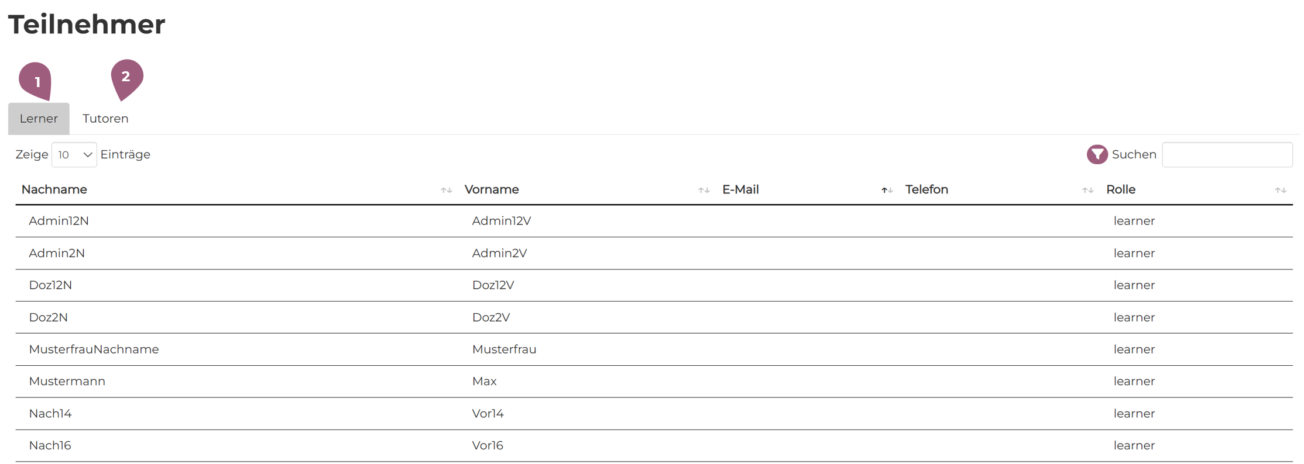Select the Admin12N participant row
Viewport: 1304px width, 464px height.
(59, 221)
